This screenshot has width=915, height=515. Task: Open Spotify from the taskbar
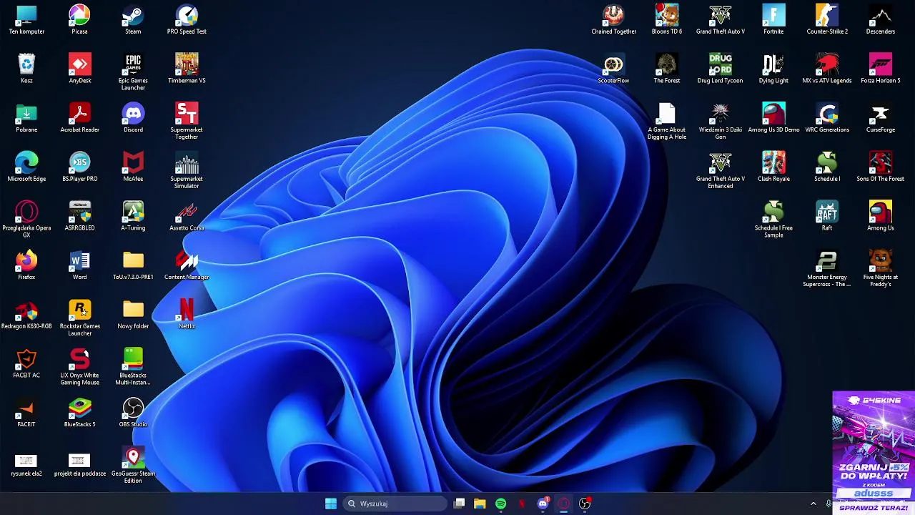coord(500,504)
